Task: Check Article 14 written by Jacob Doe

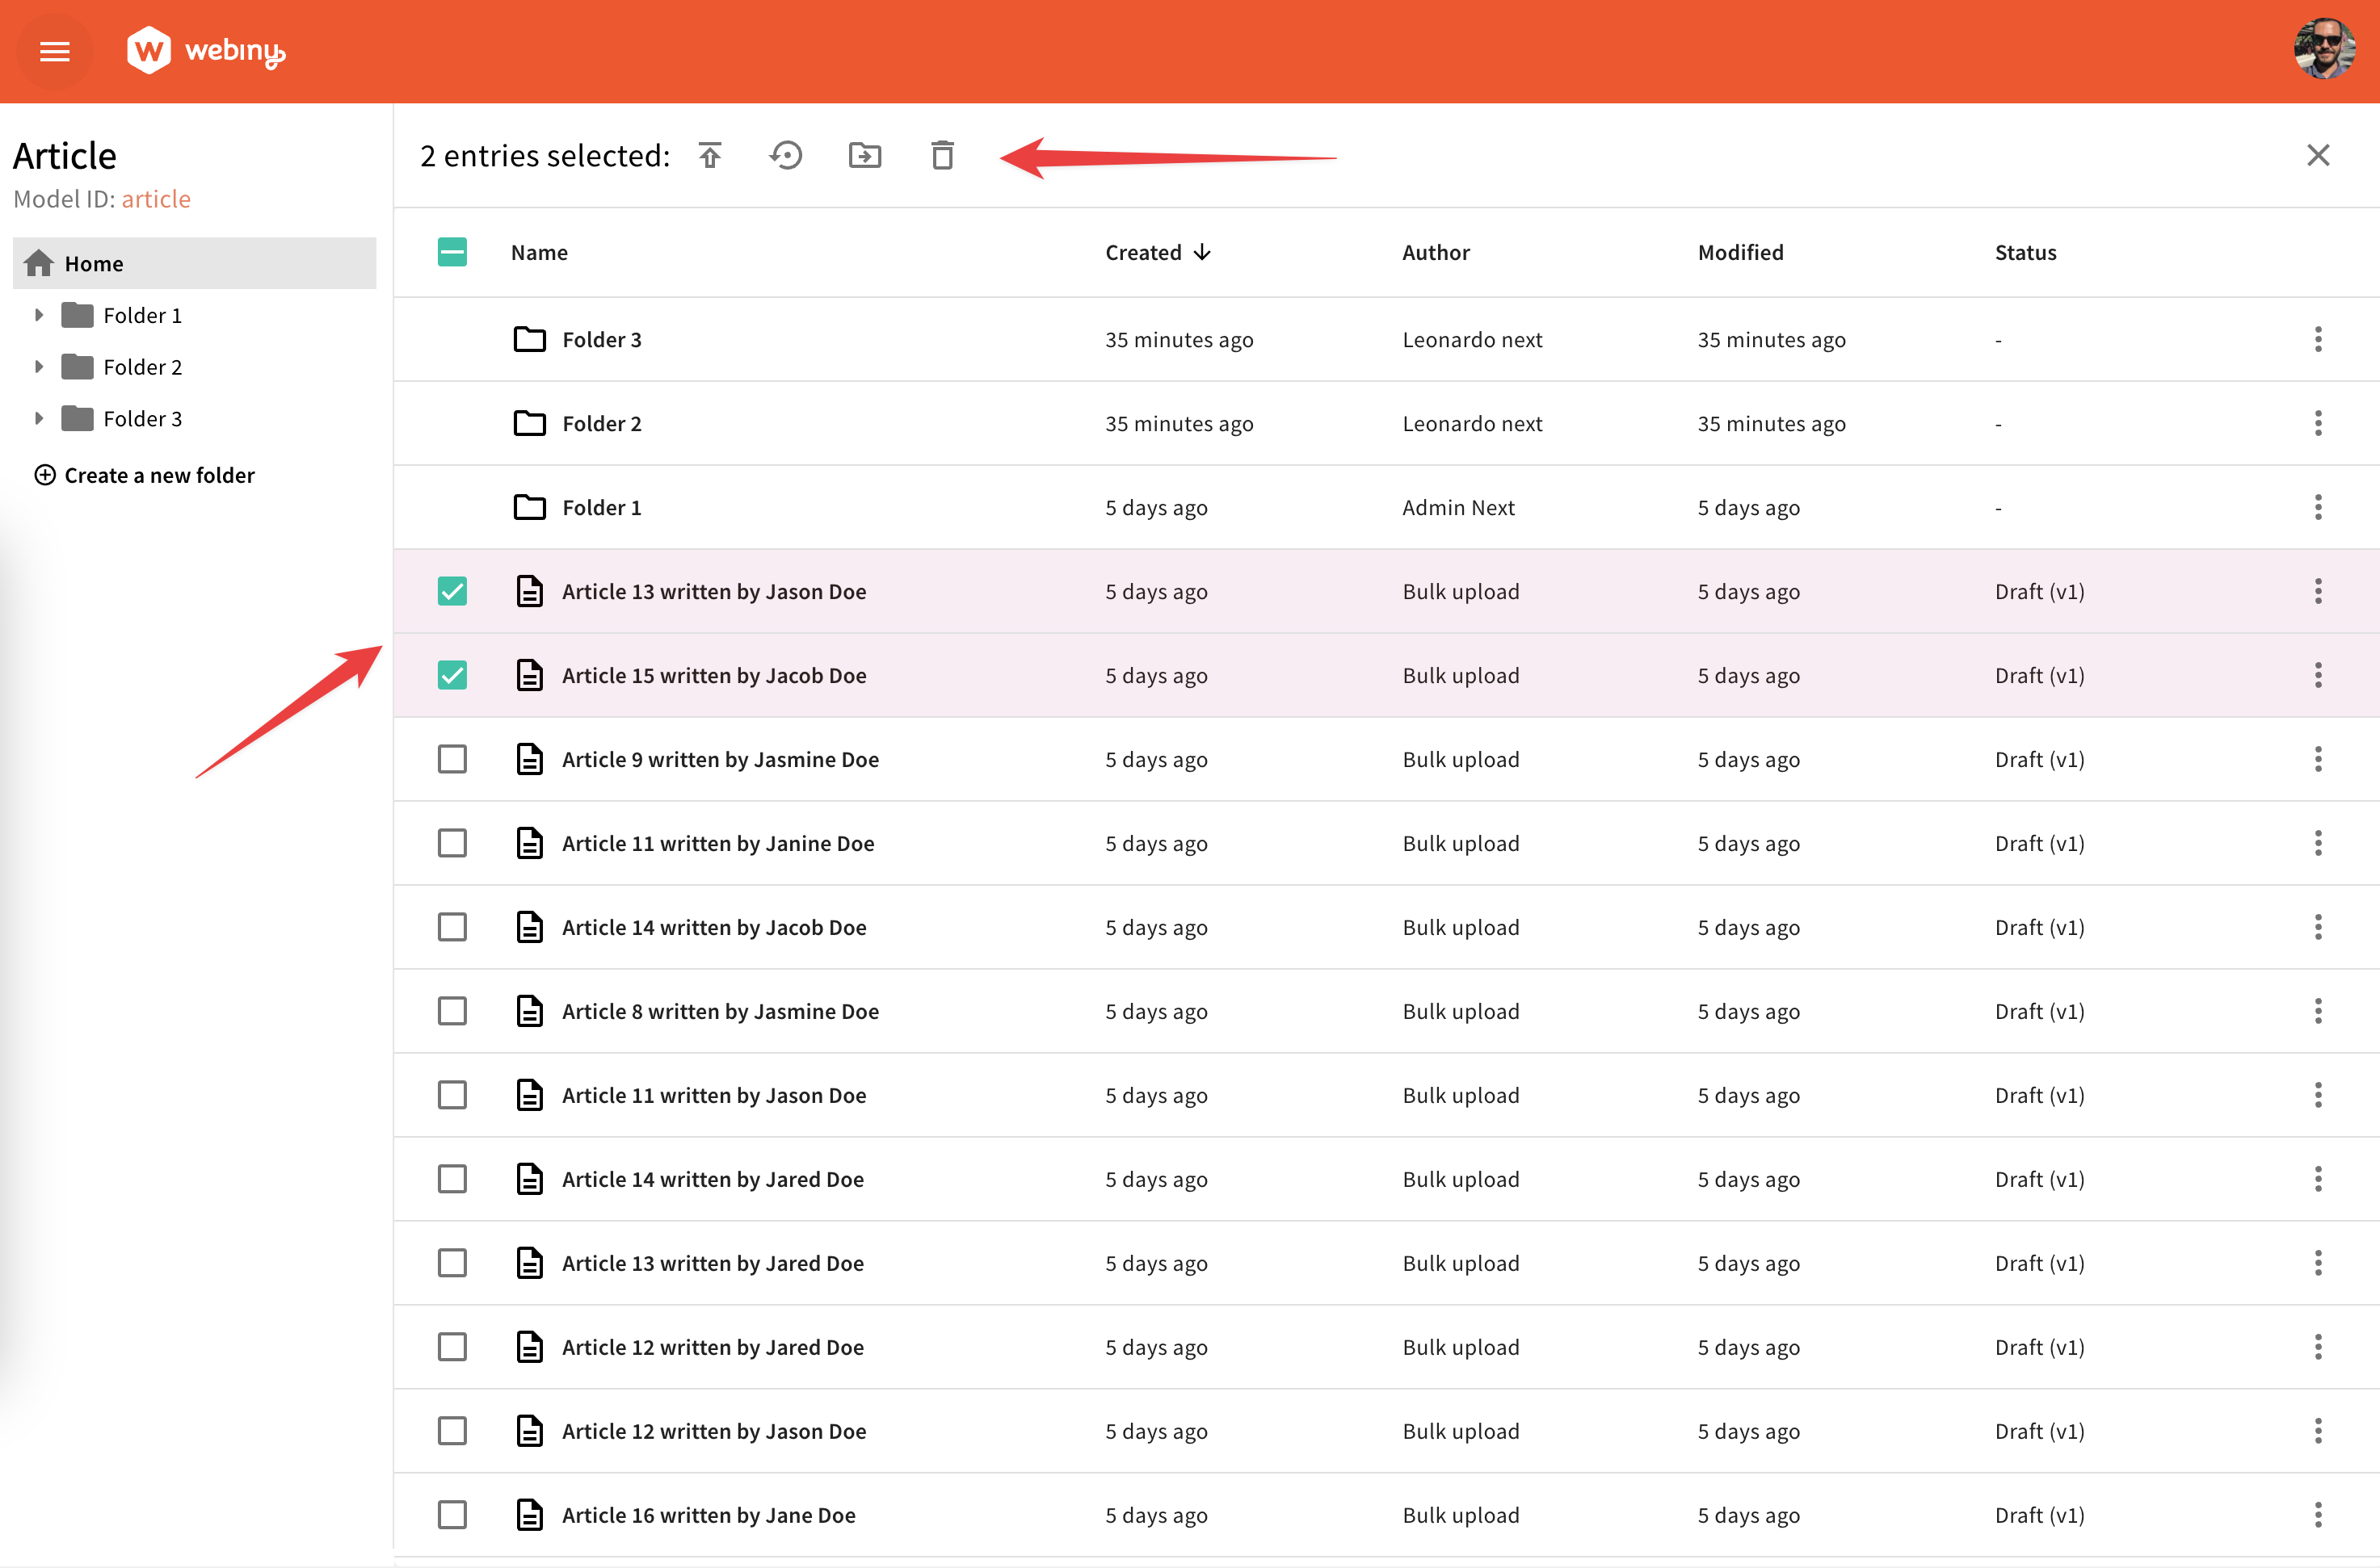Action: (452, 927)
